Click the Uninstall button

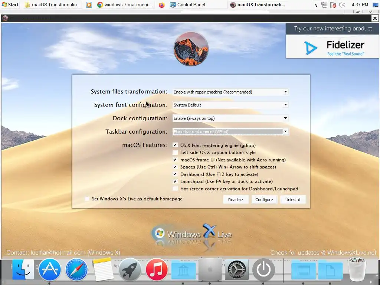(293, 199)
